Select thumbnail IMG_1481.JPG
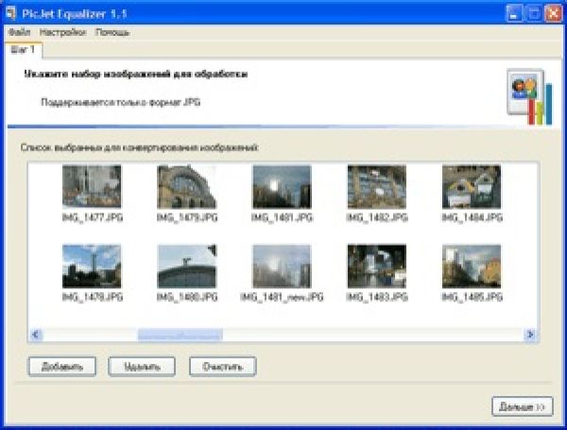 (282, 186)
